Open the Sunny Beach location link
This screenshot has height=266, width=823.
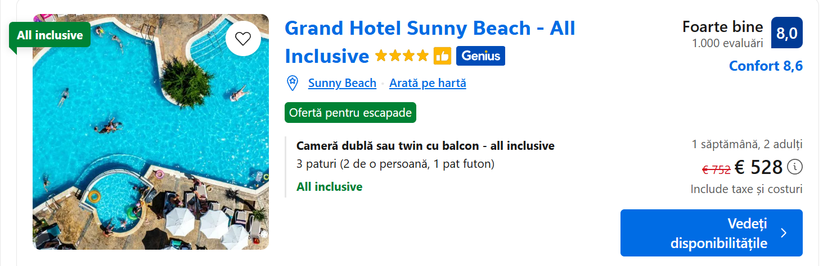click(x=342, y=84)
